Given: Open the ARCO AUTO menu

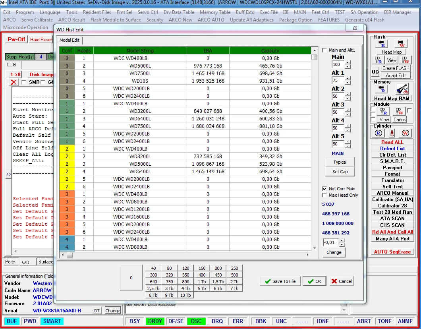Looking at the screenshot, I should 211,20.
